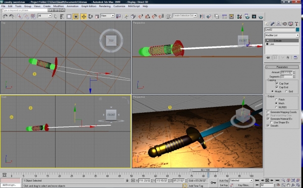Toggle the Cap Start checkbox
The height and width of the screenshot is (188, 303).
[277, 83]
